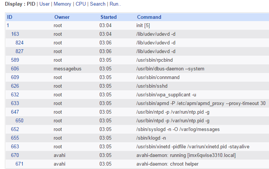Switch display to User view
This screenshot has height=169, width=269.
44,4
